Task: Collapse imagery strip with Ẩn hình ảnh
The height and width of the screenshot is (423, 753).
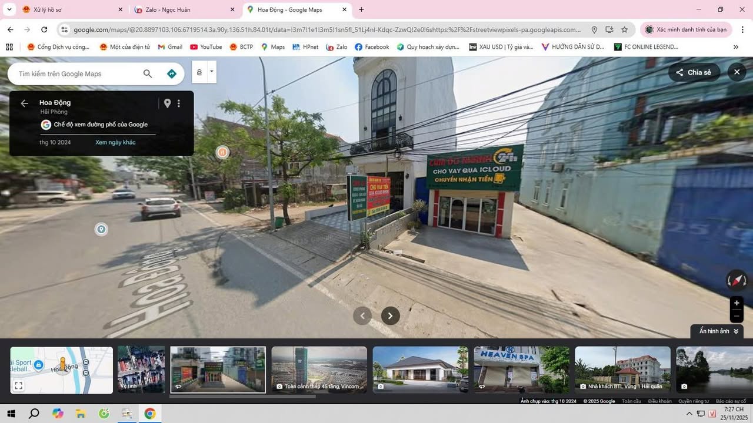Action: [718, 331]
